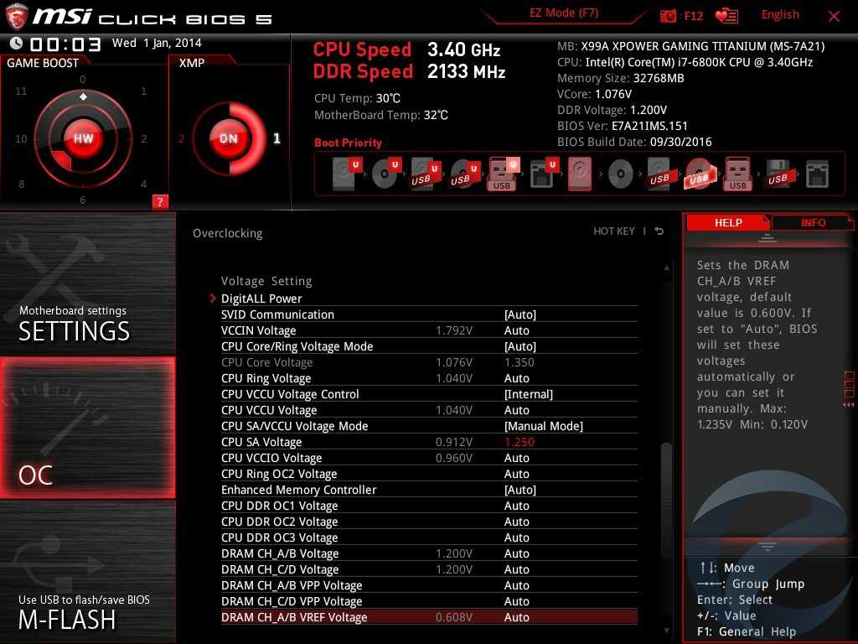
Task: Toggle the XMP ON button
Action: click(x=228, y=139)
